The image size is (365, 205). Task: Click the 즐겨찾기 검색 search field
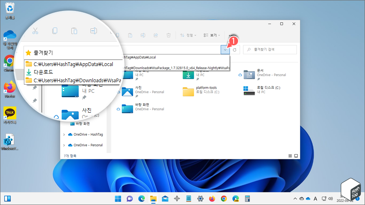(x=270, y=49)
